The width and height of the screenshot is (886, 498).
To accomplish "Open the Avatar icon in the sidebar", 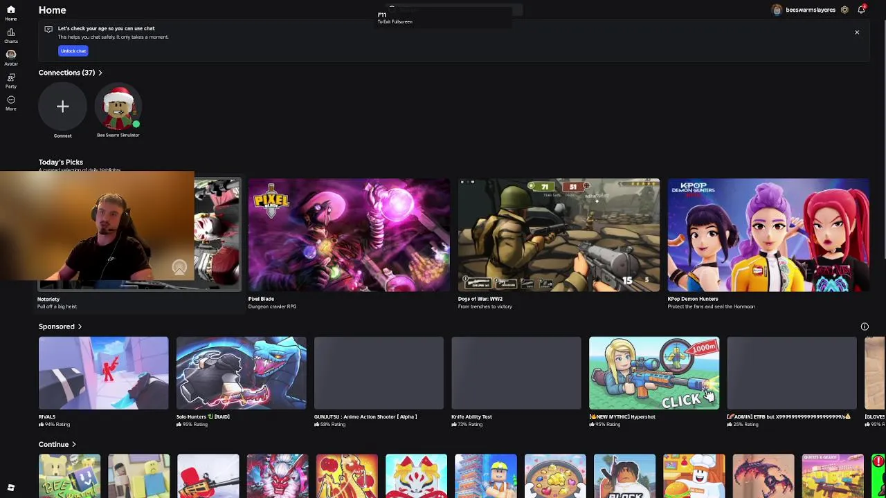I will tap(11, 55).
